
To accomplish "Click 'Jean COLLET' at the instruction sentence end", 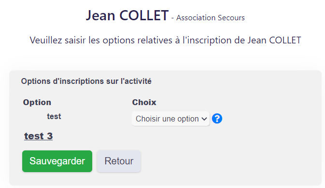I will tap(274, 40).
